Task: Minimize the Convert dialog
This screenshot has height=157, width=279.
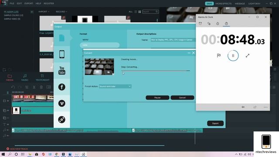Action: pyautogui.click(x=189, y=53)
